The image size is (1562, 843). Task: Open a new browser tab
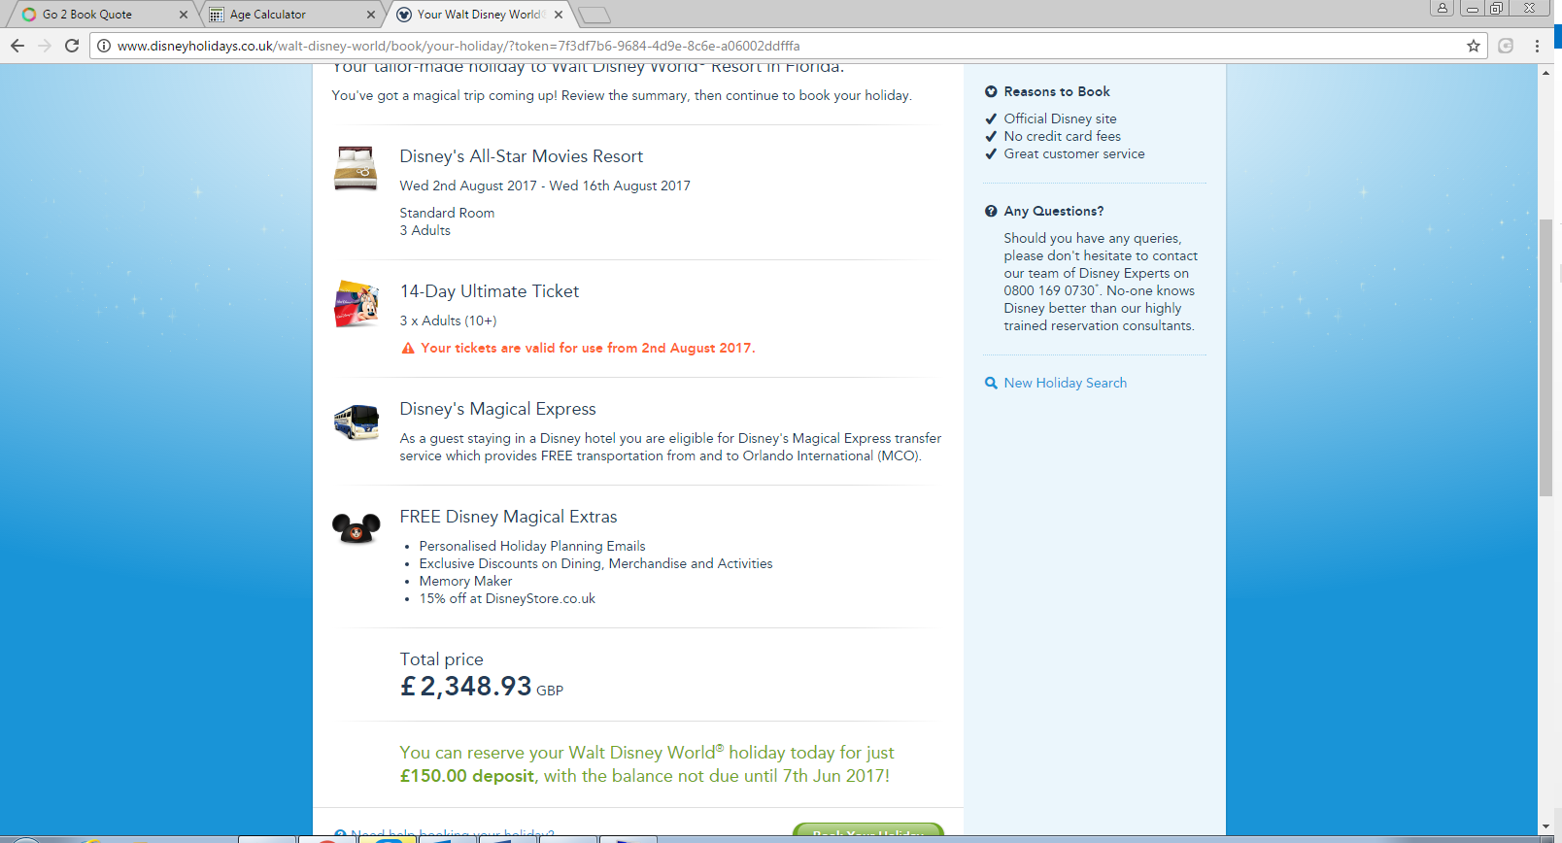tap(594, 15)
